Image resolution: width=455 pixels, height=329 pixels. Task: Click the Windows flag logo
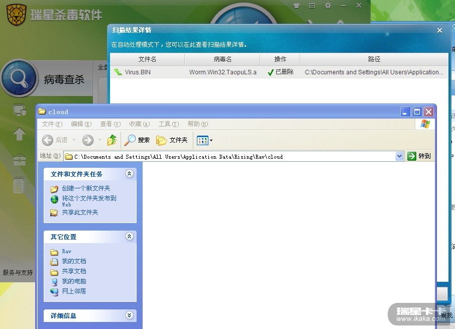425,124
